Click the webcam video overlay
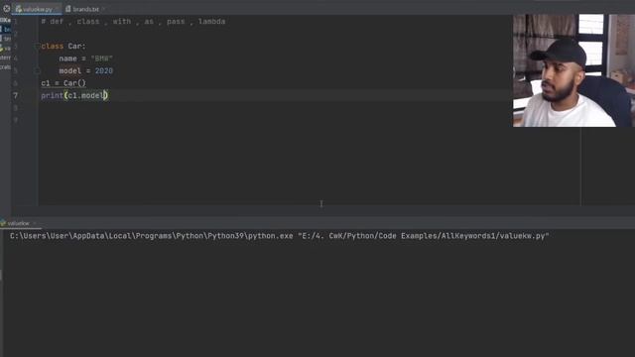This screenshot has height=357, width=635. [573, 70]
